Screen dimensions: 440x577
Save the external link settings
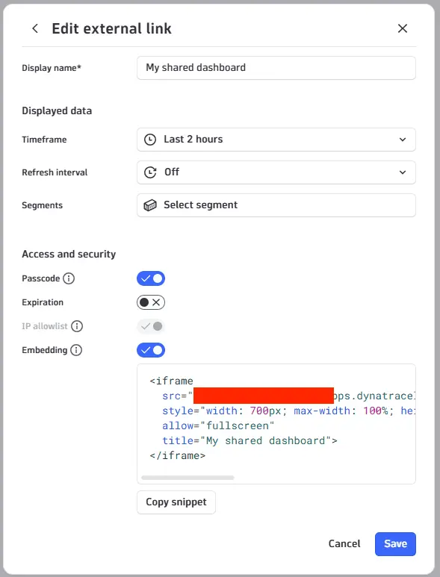[395, 544]
